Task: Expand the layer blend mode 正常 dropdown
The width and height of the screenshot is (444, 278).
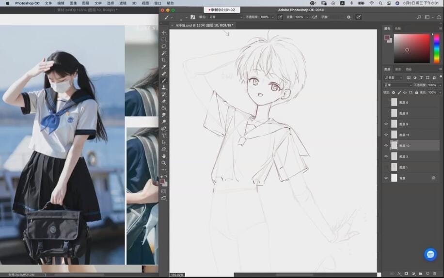Action: (397, 85)
